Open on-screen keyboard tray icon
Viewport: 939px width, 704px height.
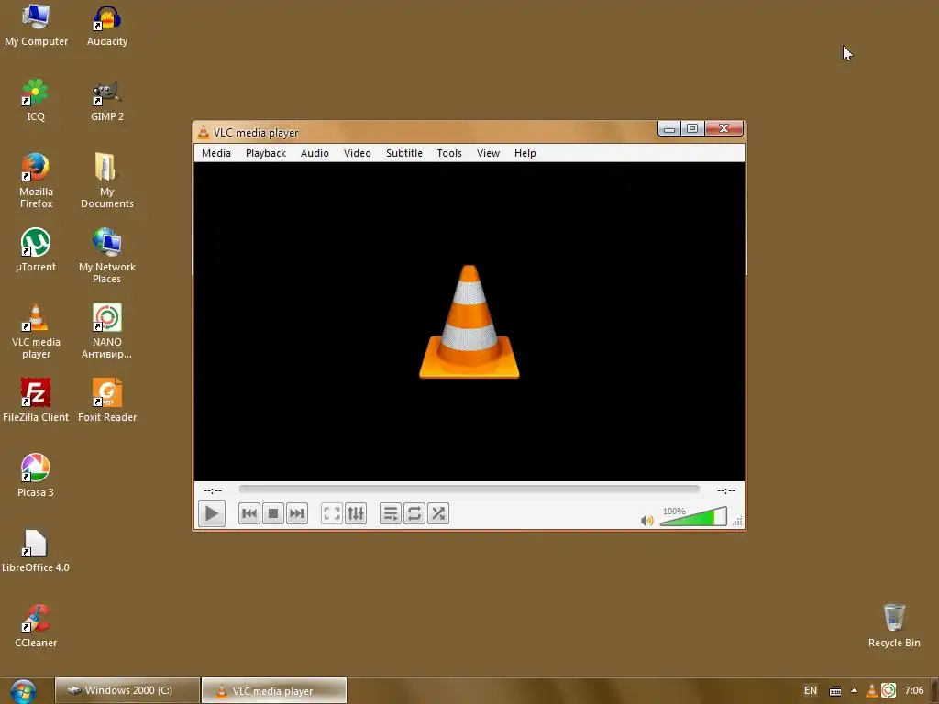pos(834,691)
